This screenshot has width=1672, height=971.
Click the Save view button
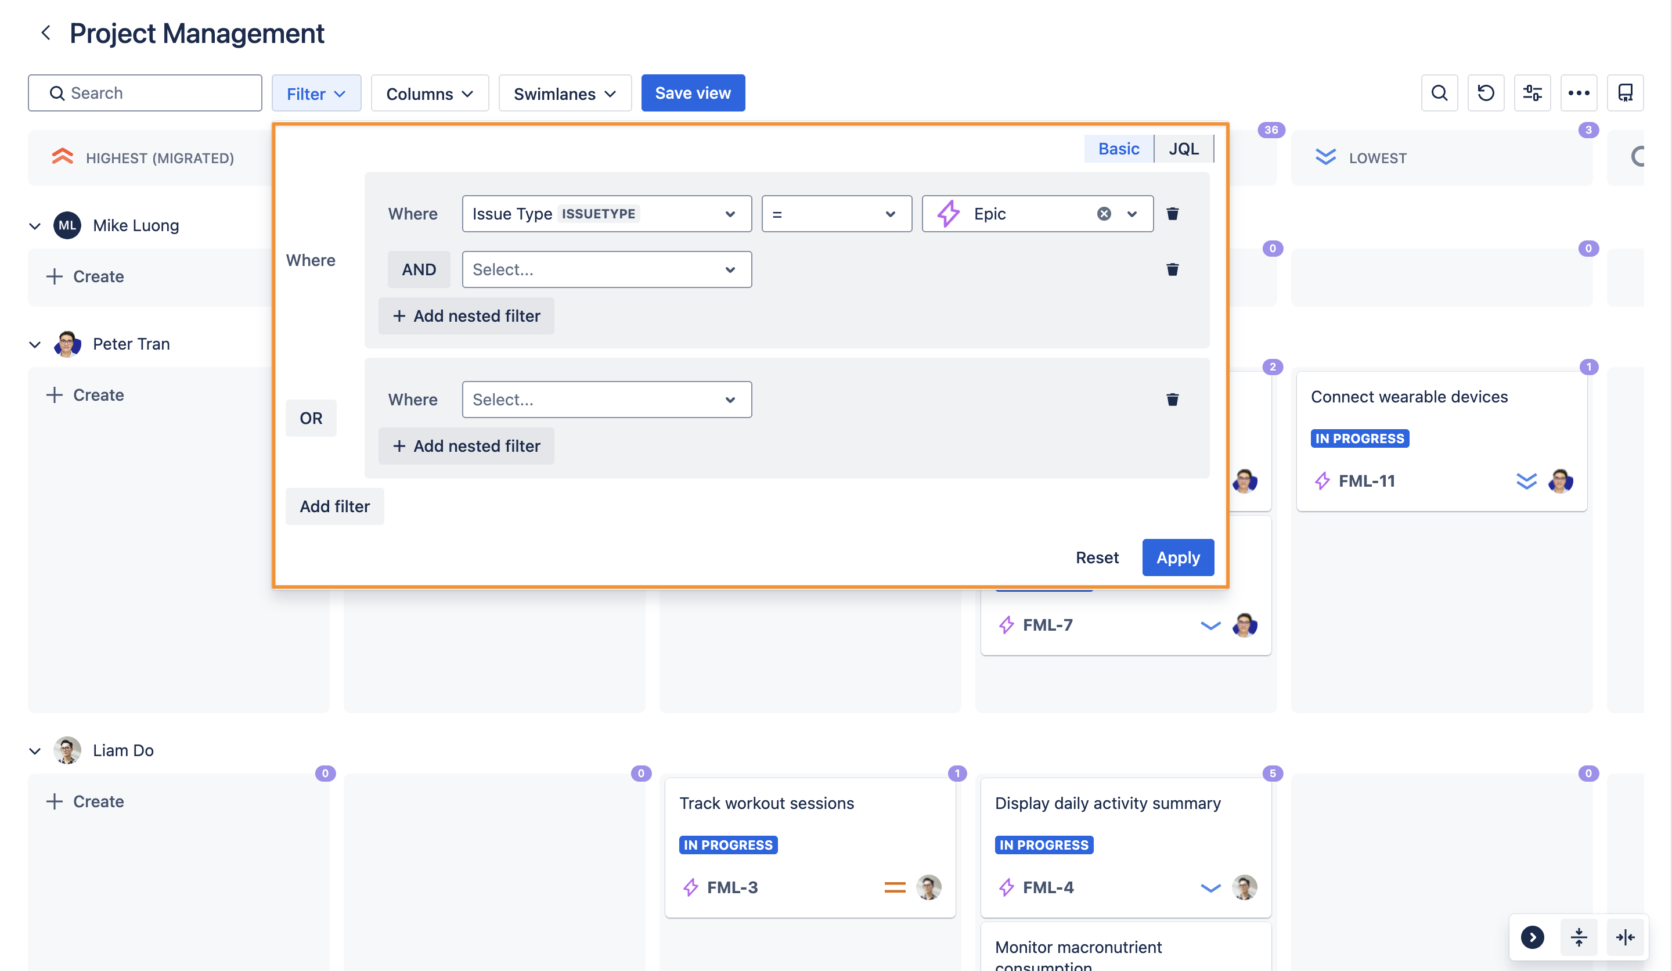pyautogui.click(x=693, y=93)
